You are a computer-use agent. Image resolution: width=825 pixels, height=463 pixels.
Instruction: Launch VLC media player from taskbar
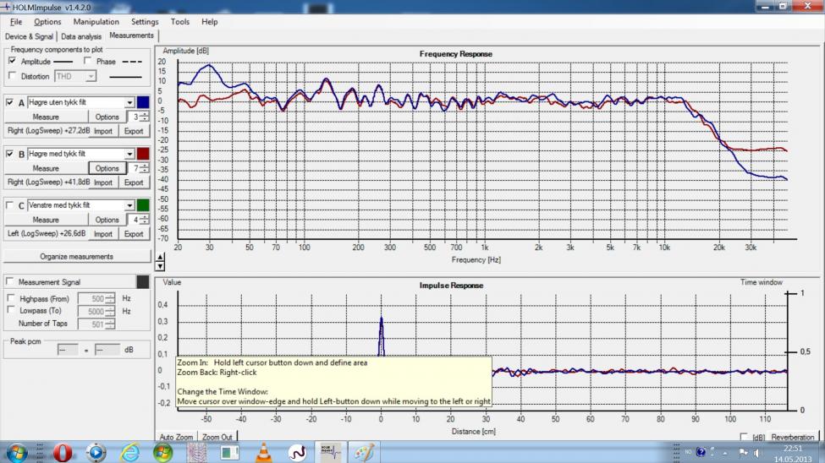(263, 452)
